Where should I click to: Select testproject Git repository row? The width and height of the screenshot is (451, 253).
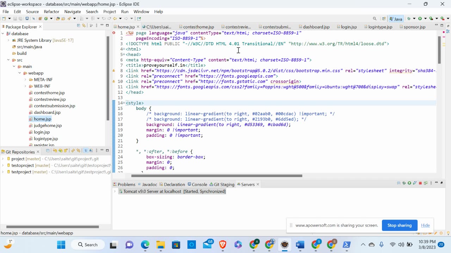pos(56,172)
